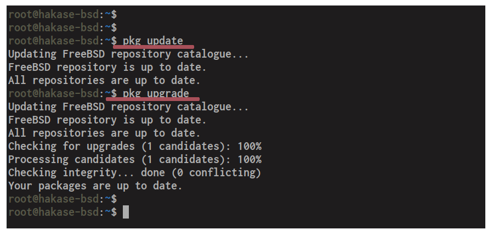The height and width of the screenshot is (235, 493).
Task: Click the second 'FreeBSD repository is up to date.' line
Action: [x=107, y=120]
